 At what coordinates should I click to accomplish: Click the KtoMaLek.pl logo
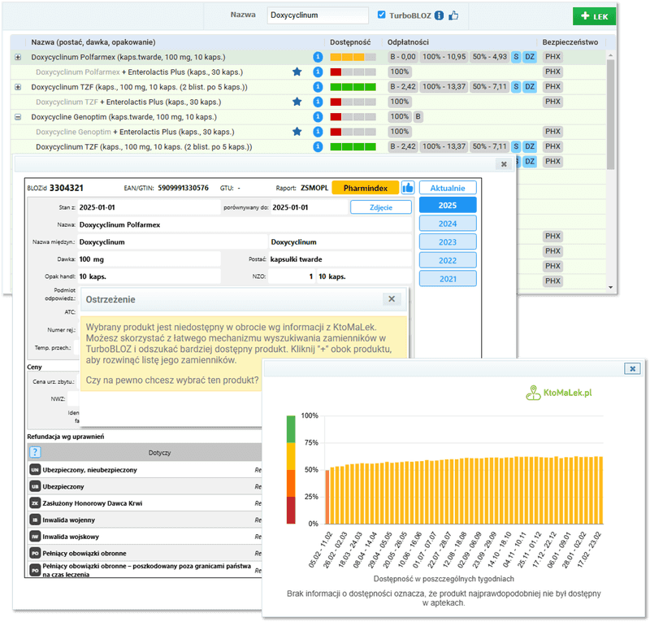click(x=559, y=392)
